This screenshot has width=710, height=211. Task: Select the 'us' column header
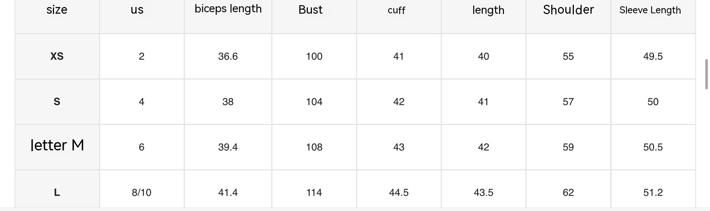[x=137, y=10]
